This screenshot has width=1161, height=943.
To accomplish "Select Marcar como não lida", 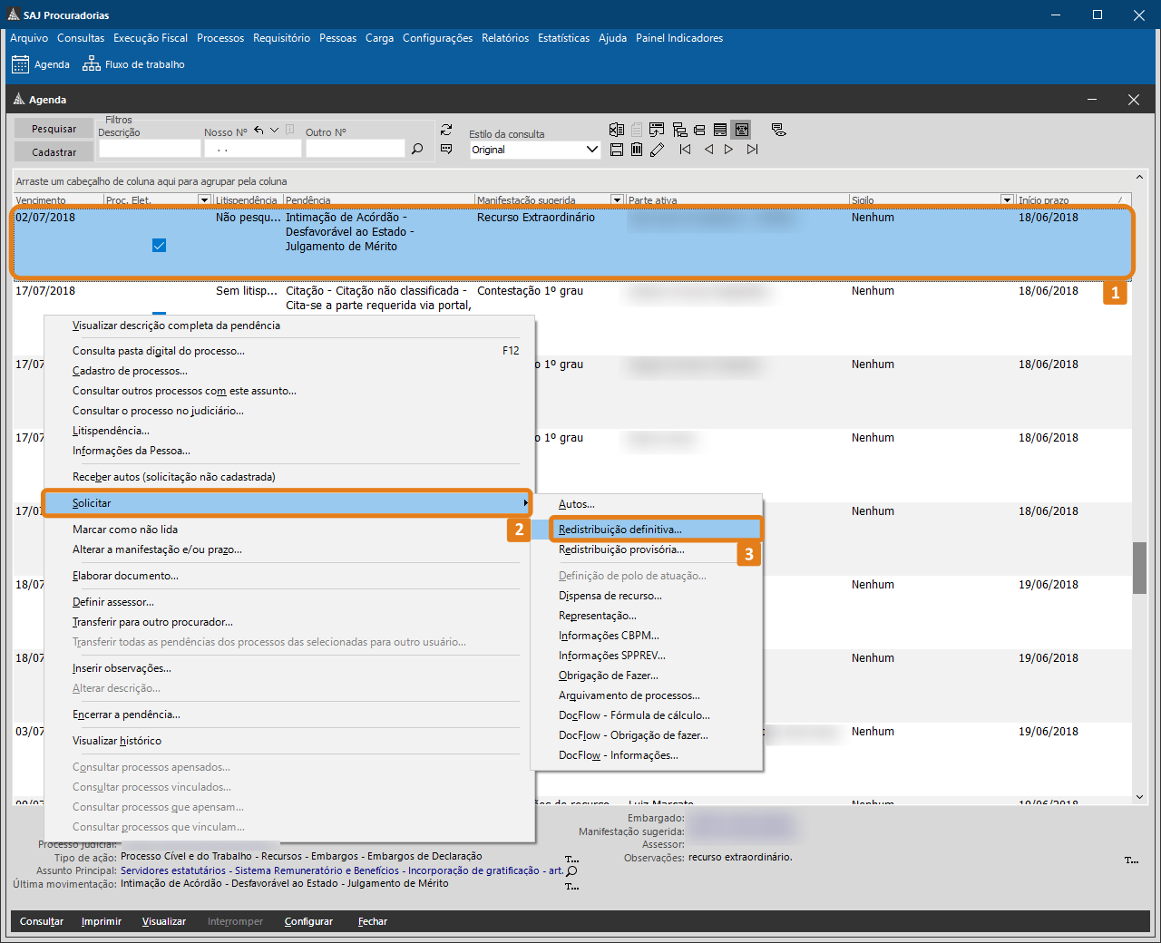I will (x=125, y=530).
